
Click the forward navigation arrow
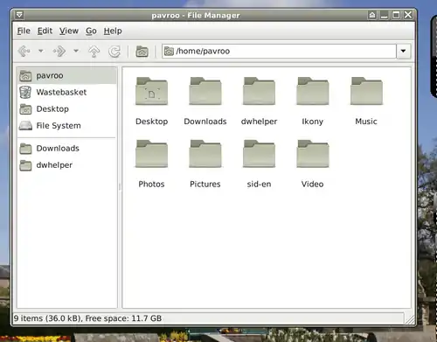click(x=59, y=52)
